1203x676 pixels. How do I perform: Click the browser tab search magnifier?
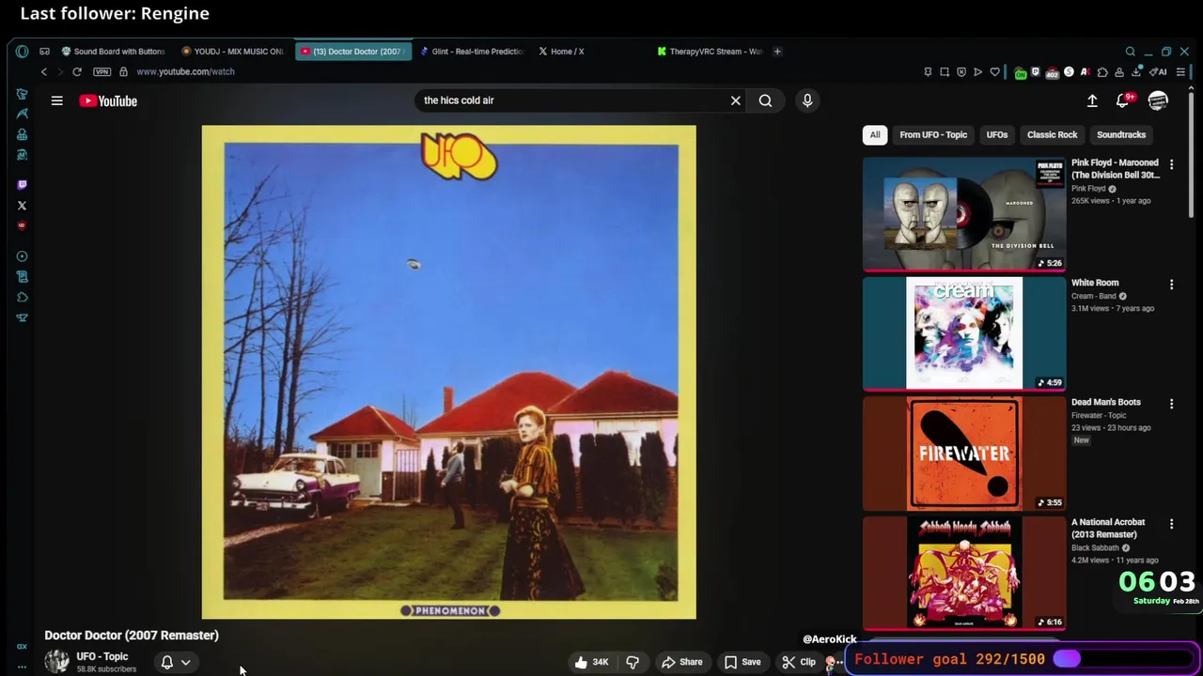pos(1130,52)
